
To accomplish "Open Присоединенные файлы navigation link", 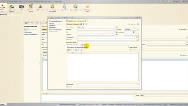I will 55,29.
